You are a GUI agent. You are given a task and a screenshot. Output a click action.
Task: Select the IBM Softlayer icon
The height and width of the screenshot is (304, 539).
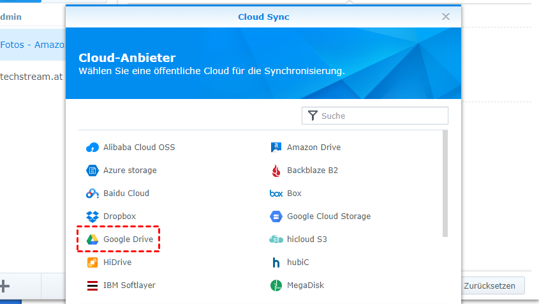pyautogui.click(x=92, y=285)
